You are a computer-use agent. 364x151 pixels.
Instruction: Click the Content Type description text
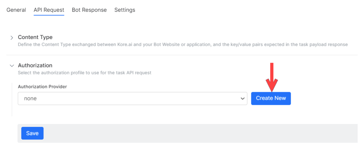point(182,45)
